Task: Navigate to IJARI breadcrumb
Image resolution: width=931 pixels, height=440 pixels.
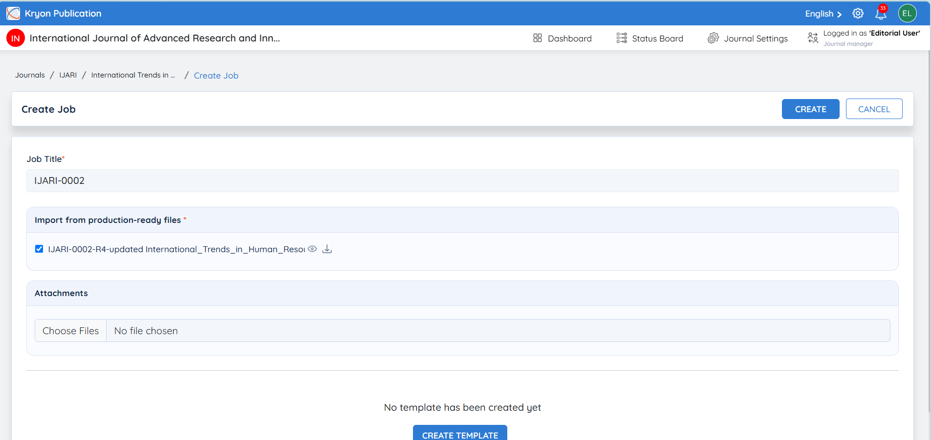Action: tap(68, 75)
